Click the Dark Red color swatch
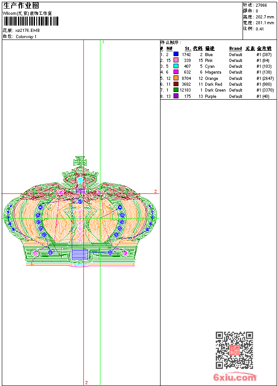278x386 pixels. pyautogui.click(x=176, y=84)
